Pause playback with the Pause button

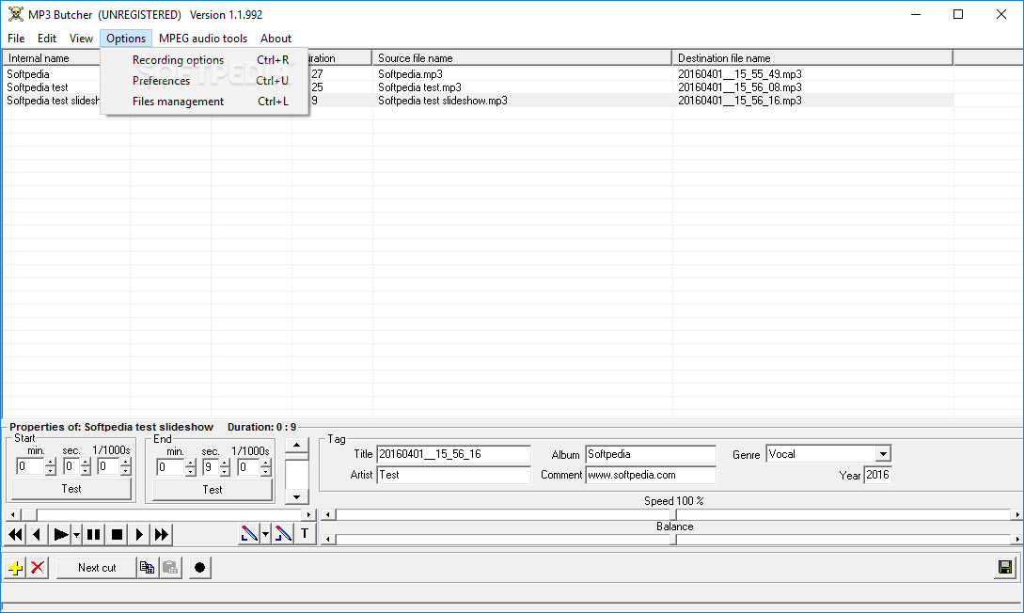click(x=94, y=535)
